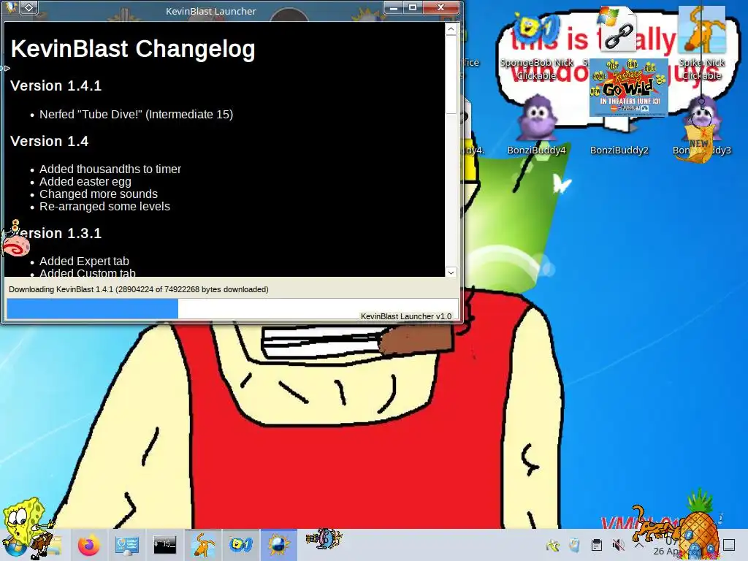The image size is (748, 561).
Task: Click the 'KevinBlast Launcher v1.0' label
Action: (x=406, y=316)
